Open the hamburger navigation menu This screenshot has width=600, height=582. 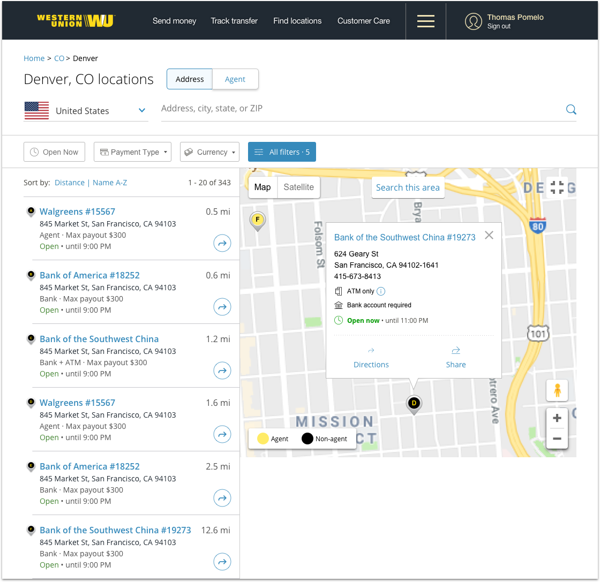(x=425, y=21)
